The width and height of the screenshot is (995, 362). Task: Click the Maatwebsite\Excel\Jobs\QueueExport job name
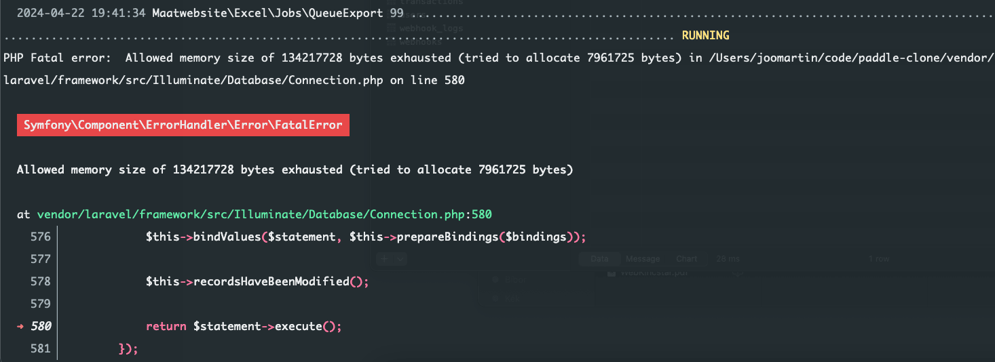click(268, 14)
